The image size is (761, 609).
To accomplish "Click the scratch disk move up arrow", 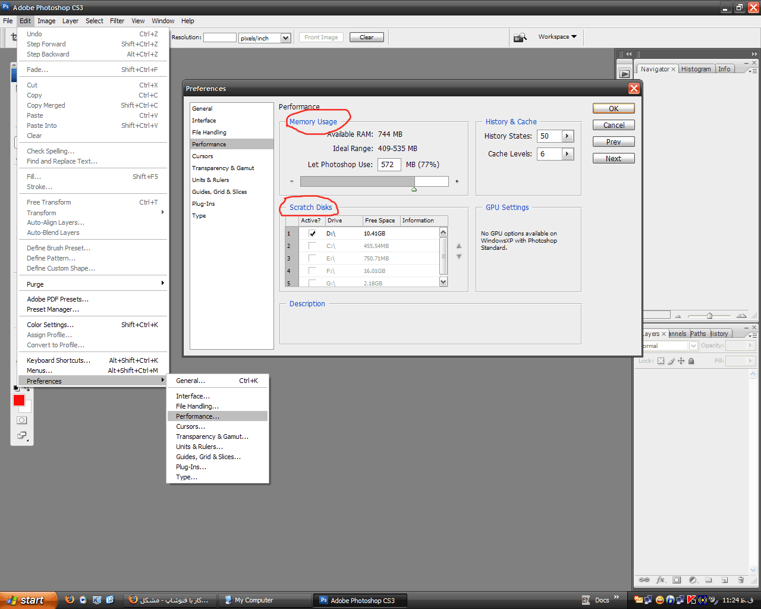I will pyautogui.click(x=459, y=246).
